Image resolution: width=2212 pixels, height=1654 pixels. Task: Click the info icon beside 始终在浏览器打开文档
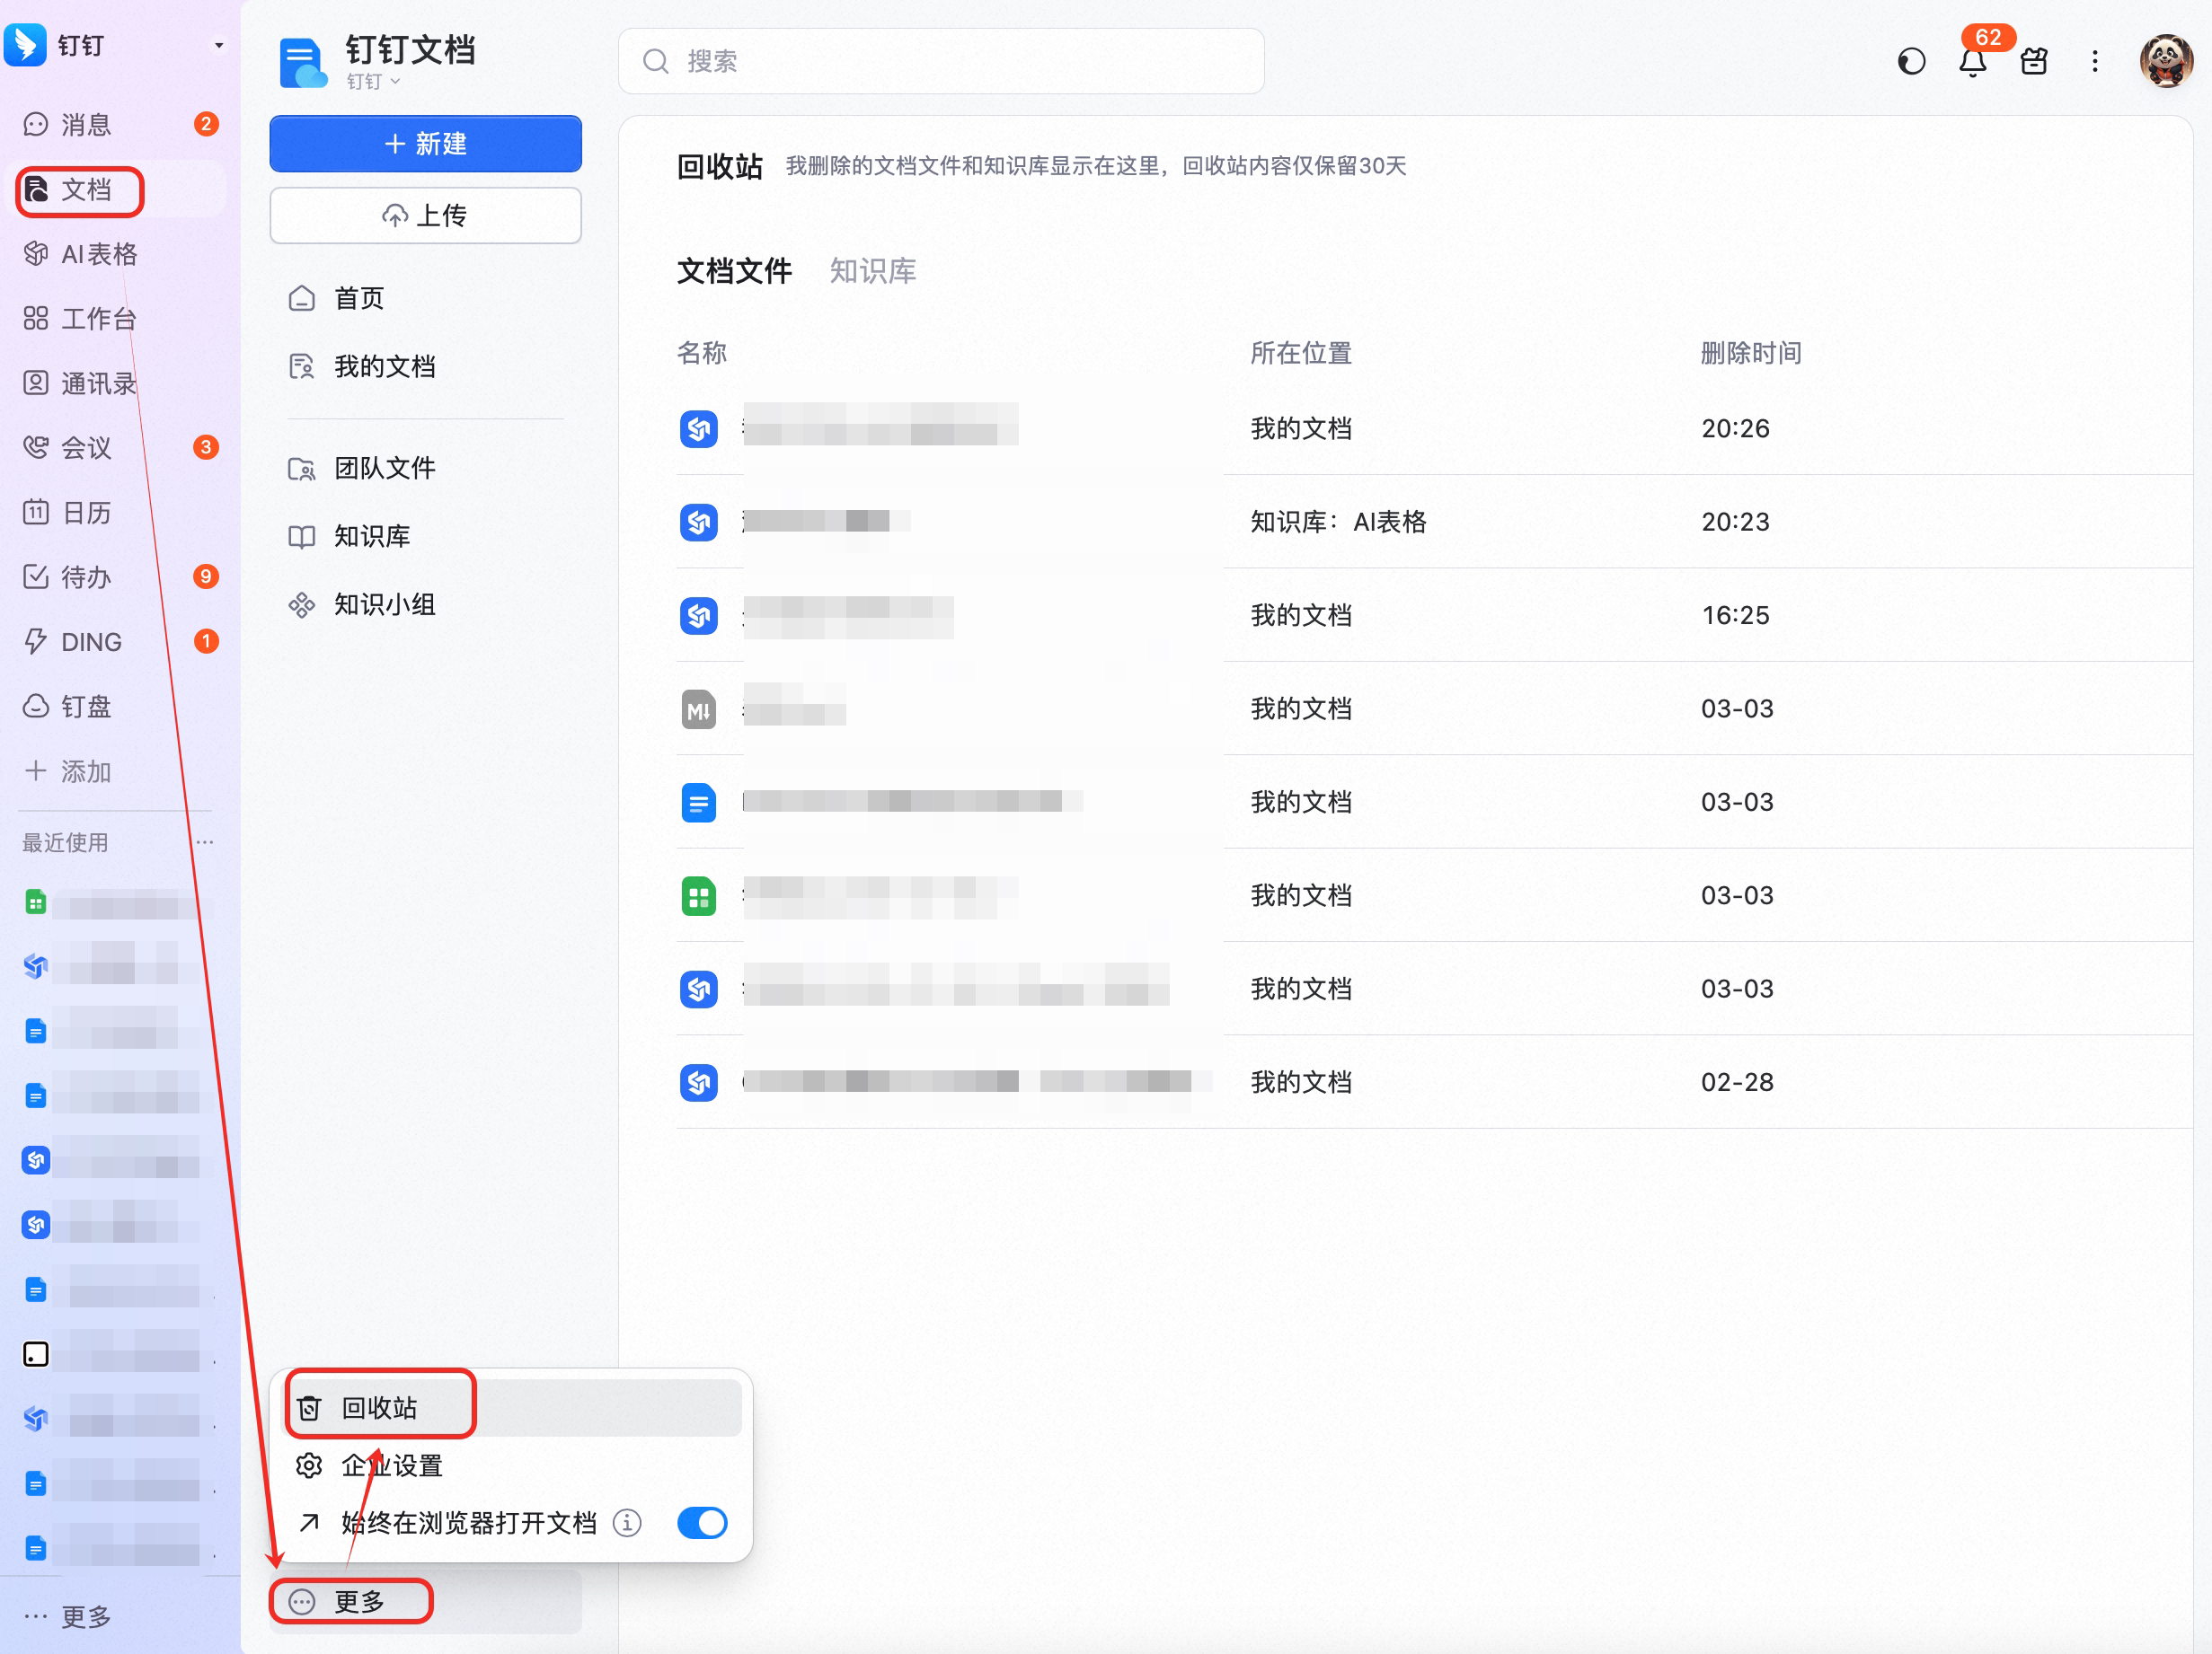coord(627,1522)
